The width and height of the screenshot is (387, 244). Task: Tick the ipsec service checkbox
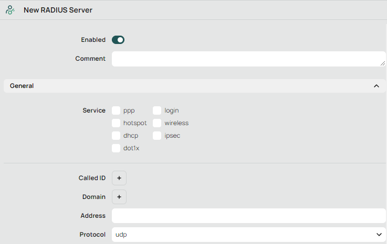pyautogui.click(x=157, y=136)
